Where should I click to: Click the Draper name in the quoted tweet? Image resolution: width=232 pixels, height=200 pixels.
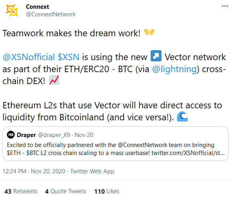click(x=26, y=135)
